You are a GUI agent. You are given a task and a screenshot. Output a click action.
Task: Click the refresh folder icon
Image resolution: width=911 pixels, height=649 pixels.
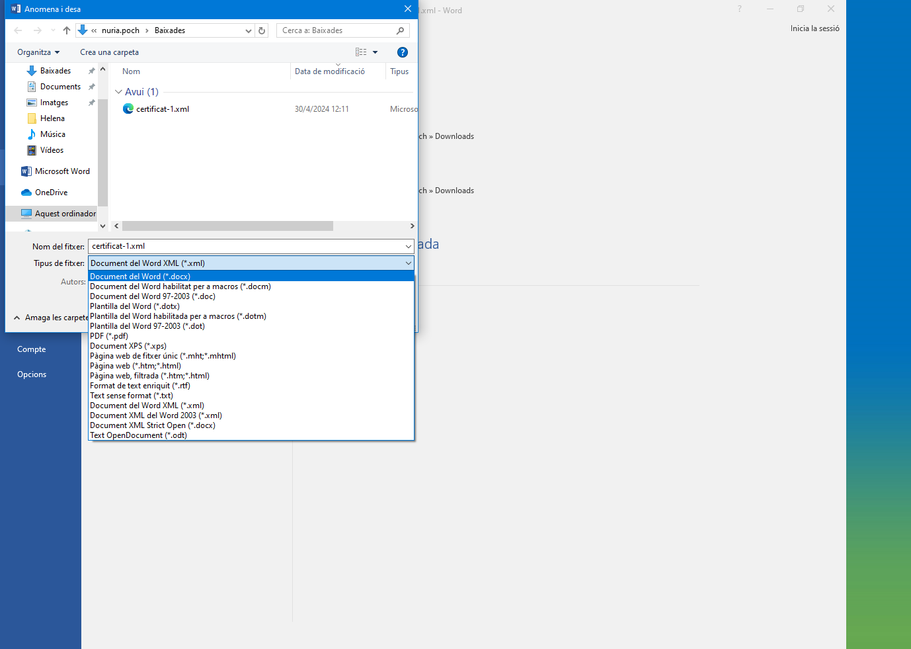click(x=262, y=30)
